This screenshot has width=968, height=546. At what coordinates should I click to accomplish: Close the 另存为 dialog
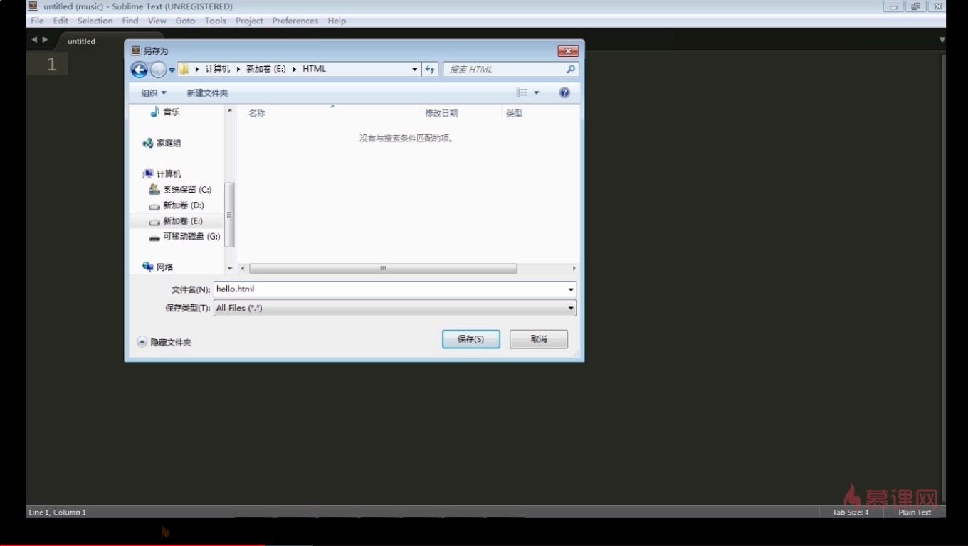[x=567, y=50]
